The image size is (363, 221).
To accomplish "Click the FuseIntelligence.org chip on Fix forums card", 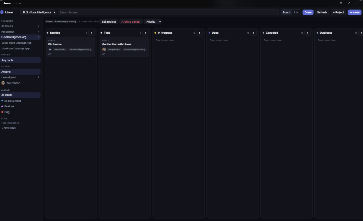I will pyautogui.click(x=80, y=49).
